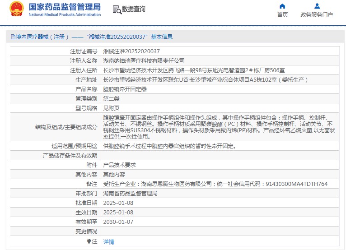346x250 pixels.
Task: Select 湖南纳铂瑞医疗科技有限责任公司 registrant name
Action: click(x=144, y=61)
